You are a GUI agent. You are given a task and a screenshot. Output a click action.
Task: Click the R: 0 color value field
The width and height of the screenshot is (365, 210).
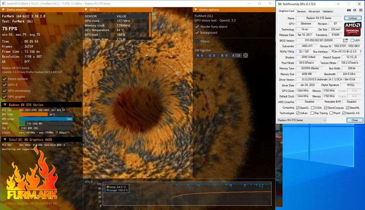tap(200, 55)
